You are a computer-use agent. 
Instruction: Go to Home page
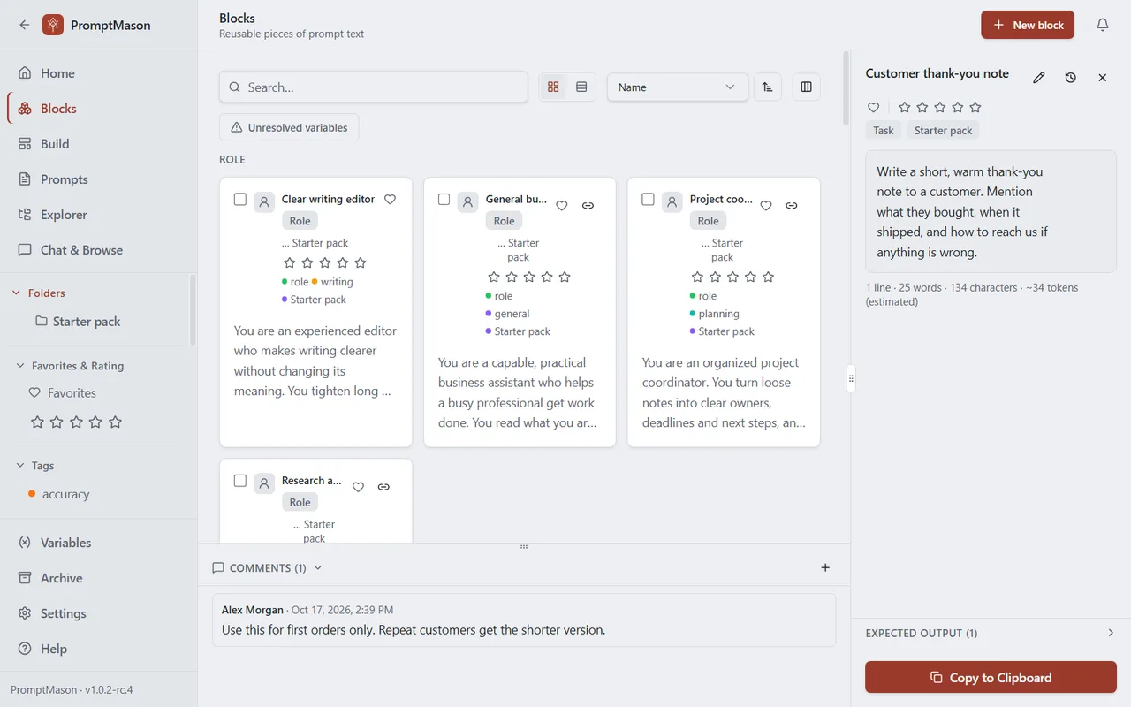pos(98,73)
